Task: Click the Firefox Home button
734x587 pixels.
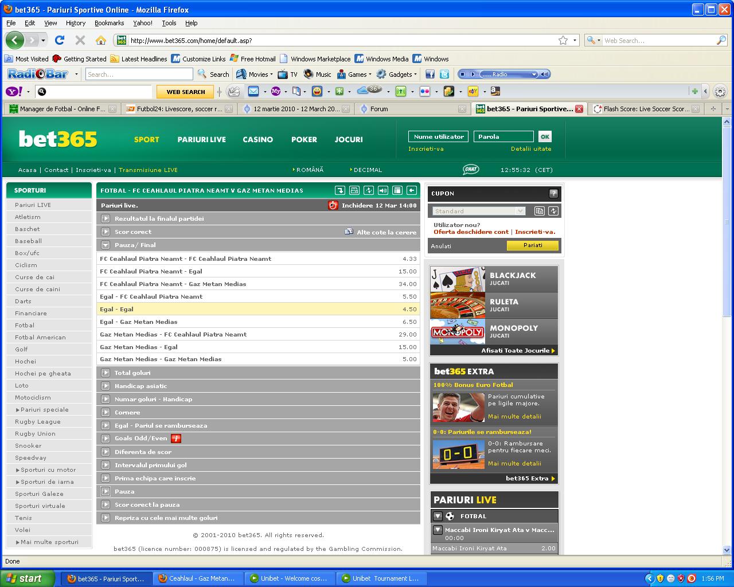Action: [101, 40]
